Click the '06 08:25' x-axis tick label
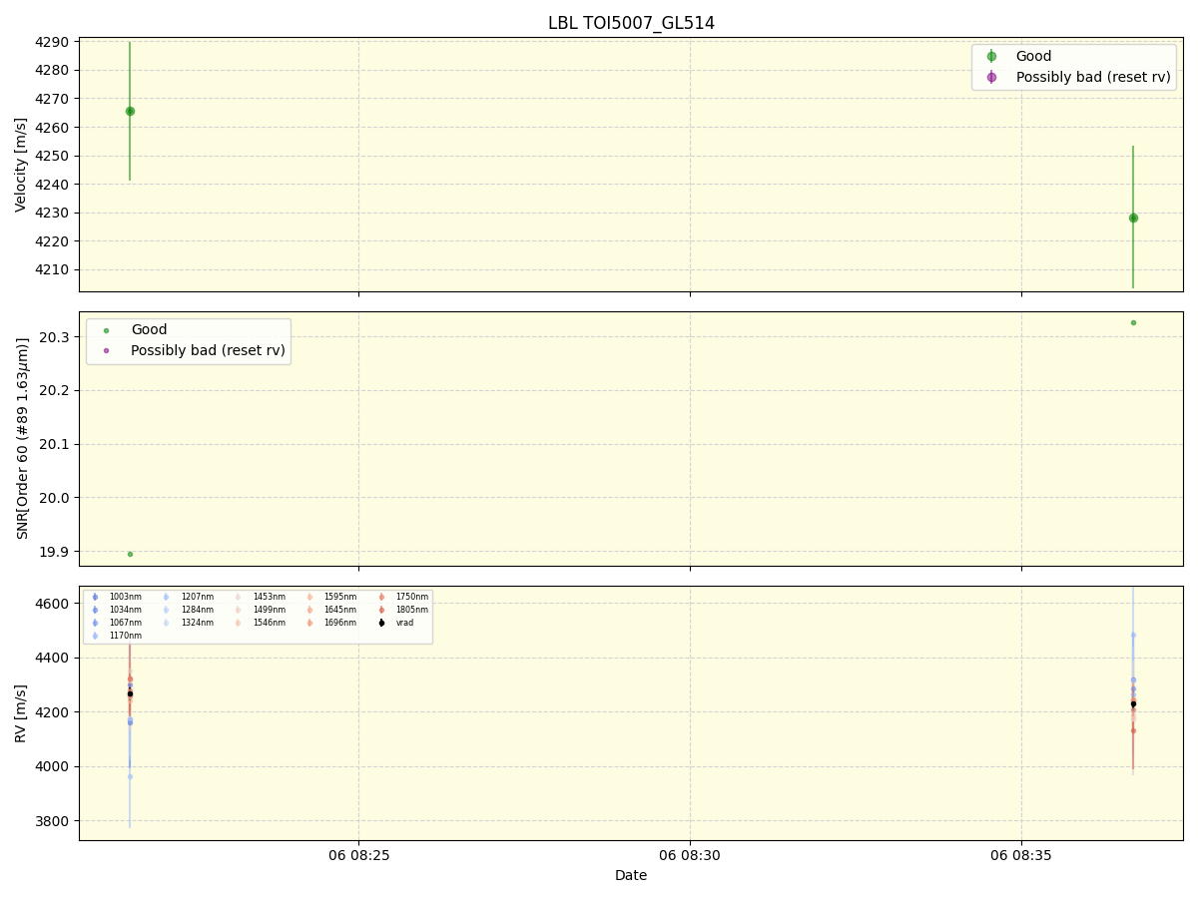1198x898 pixels. click(359, 856)
